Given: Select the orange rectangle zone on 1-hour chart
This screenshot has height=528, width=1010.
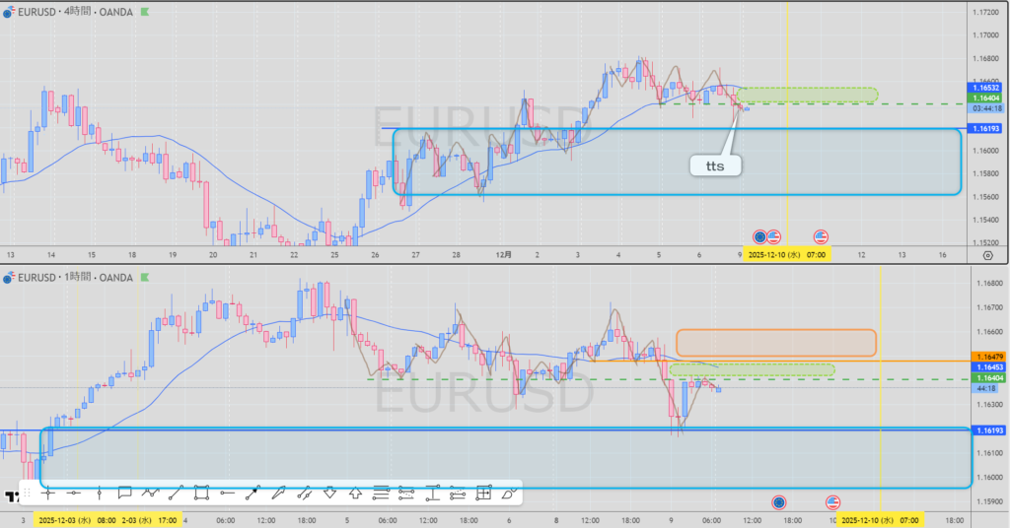Looking at the screenshot, I should [775, 342].
